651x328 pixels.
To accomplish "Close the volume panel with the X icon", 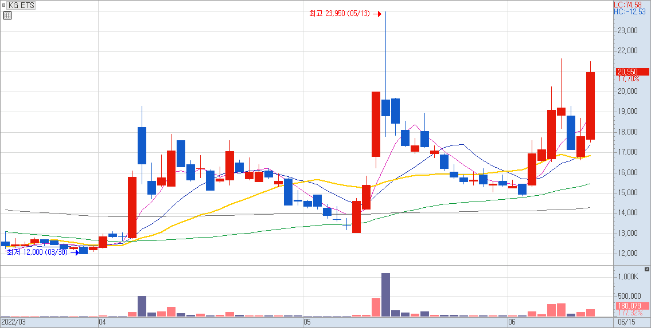I will pyautogui.click(x=647, y=269).
